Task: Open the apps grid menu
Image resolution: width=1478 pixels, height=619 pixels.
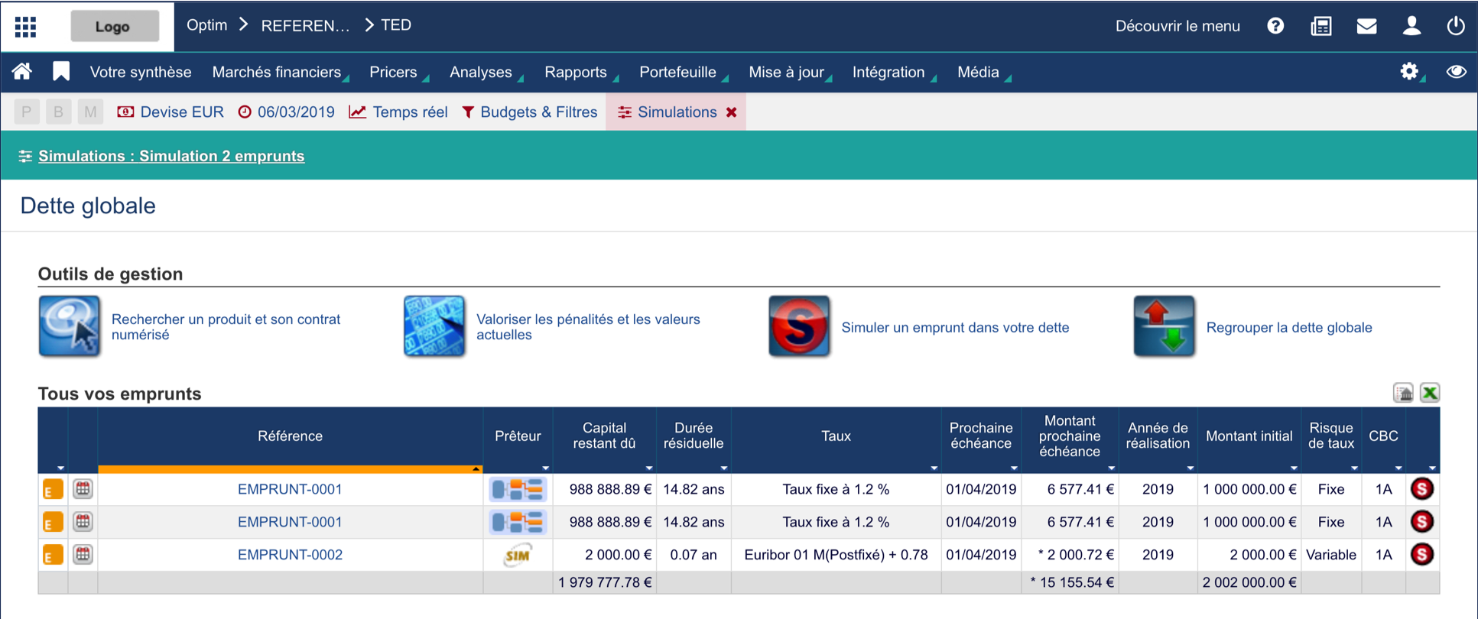Action: 25,27
